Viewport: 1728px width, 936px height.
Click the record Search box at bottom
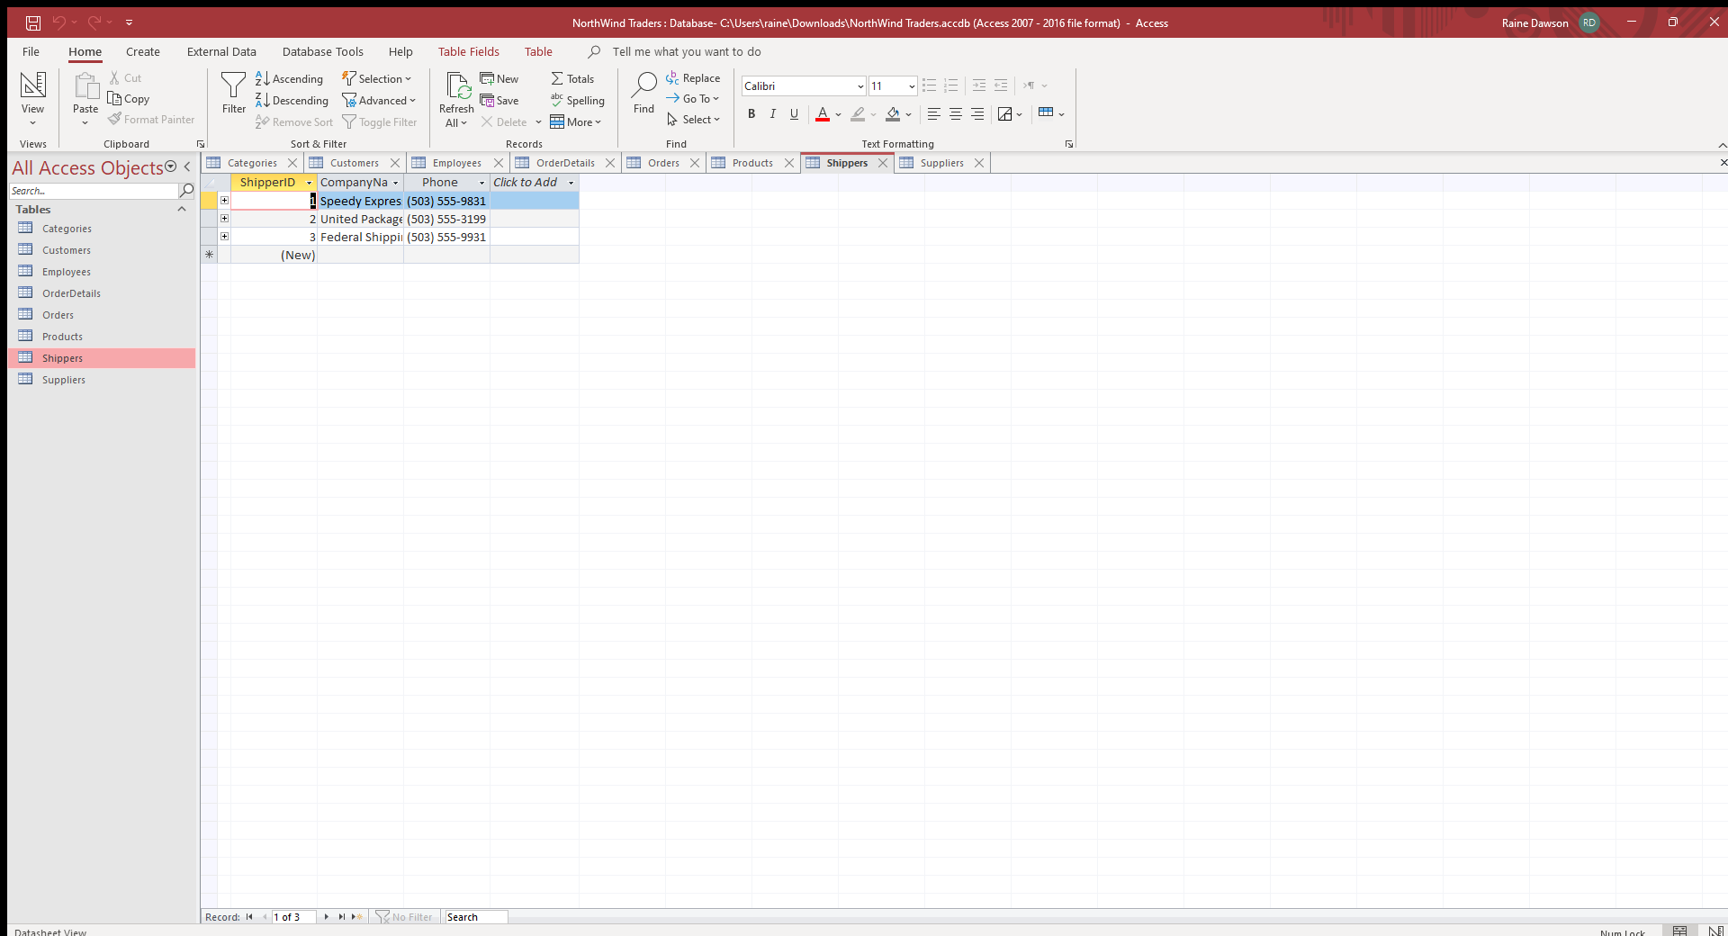point(476,917)
